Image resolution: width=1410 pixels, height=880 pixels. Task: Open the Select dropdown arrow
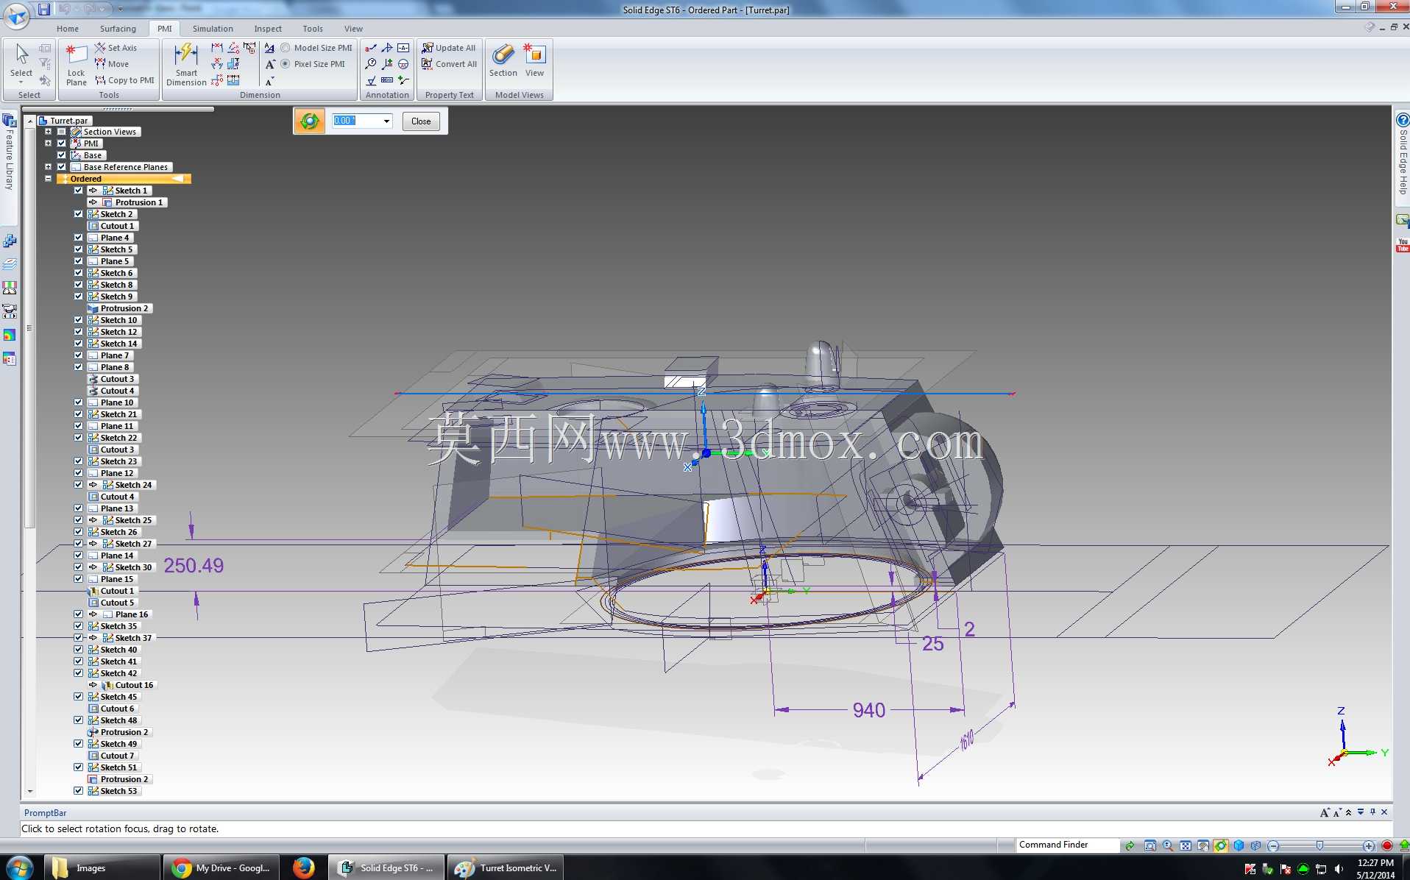[x=21, y=82]
